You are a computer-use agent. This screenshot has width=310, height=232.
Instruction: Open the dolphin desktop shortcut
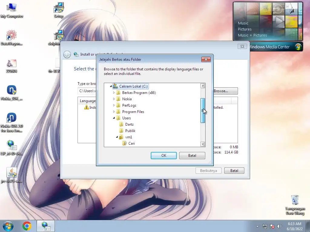(x=56, y=38)
